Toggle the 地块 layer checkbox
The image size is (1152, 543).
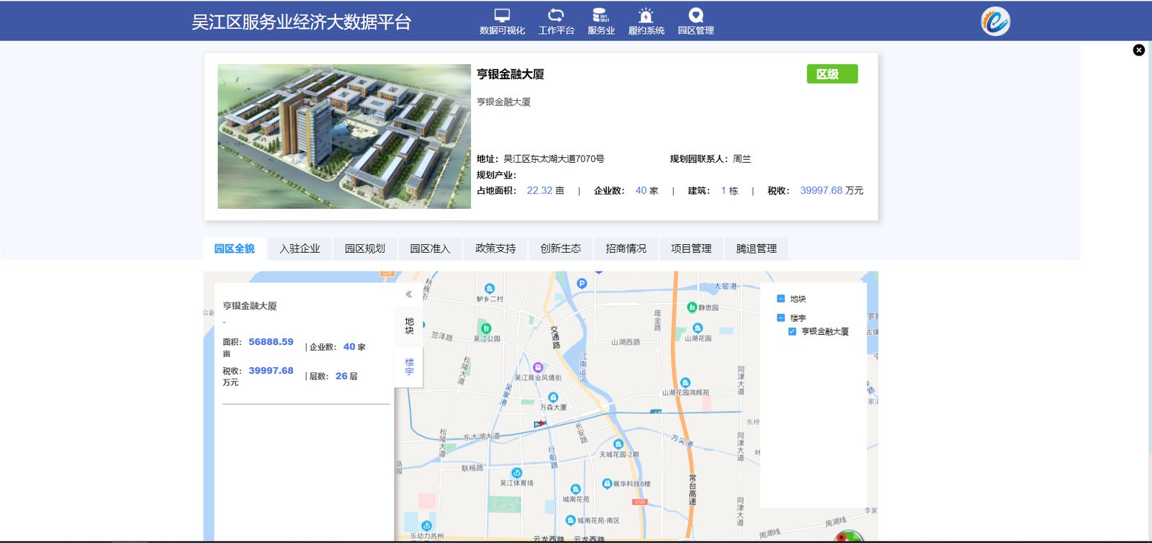click(780, 299)
